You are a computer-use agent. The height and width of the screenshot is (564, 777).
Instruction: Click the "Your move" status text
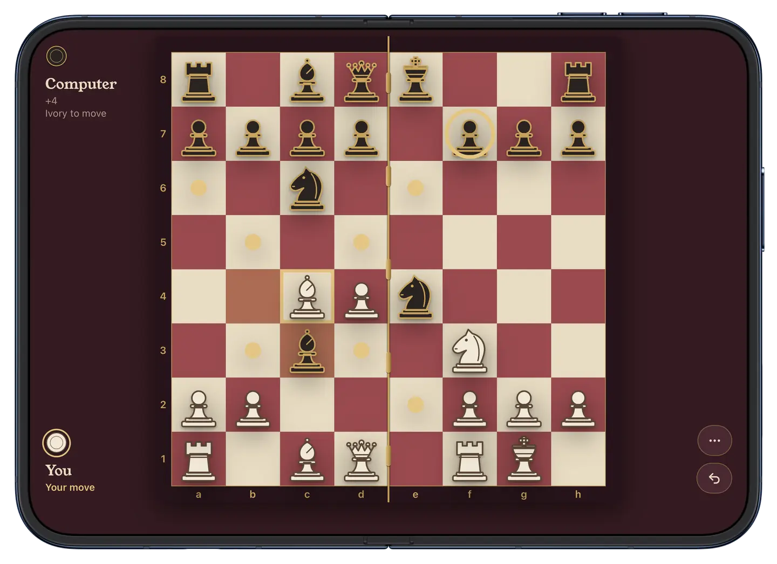click(70, 487)
